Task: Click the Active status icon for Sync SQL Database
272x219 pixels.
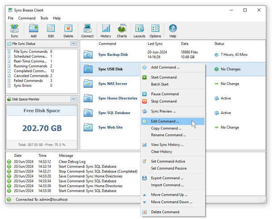Action: (217, 113)
